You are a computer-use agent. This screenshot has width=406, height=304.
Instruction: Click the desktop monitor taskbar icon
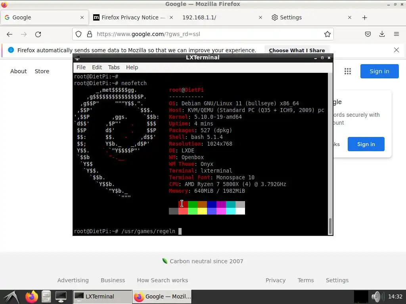61,296
